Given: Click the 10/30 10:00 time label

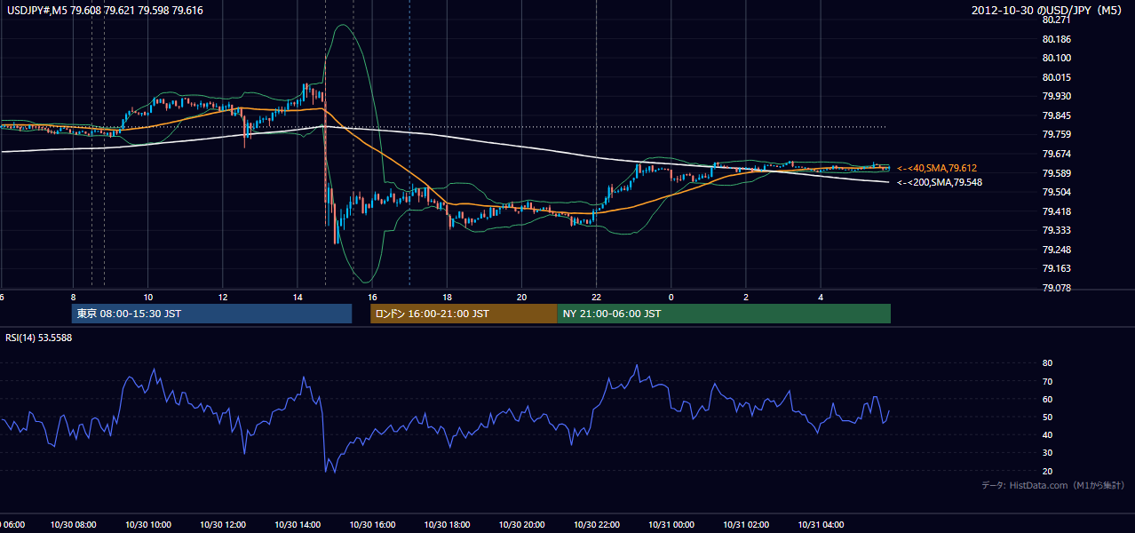Looking at the screenshot, I should pyautogui.click(x=148, y=525).
